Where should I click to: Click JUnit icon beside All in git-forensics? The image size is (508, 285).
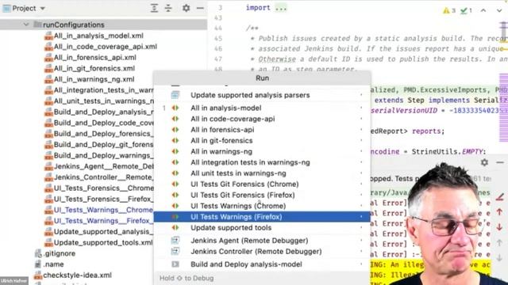coord(175,141)
